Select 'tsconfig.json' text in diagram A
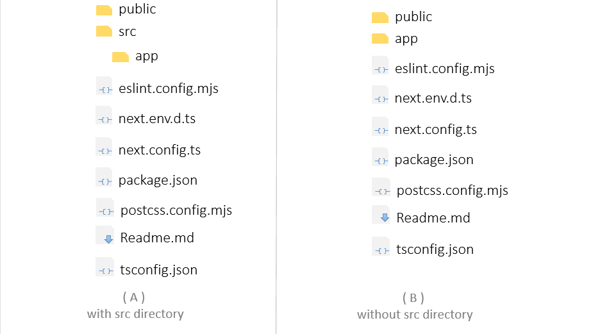Screen dimensions: 593x334 (159, 270)
